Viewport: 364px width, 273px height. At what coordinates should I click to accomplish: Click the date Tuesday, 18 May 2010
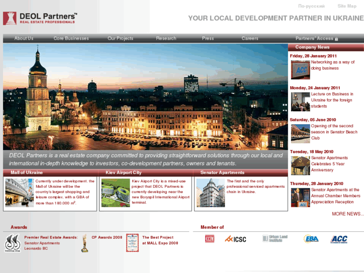pyautogui.click(x=311, y=152)
